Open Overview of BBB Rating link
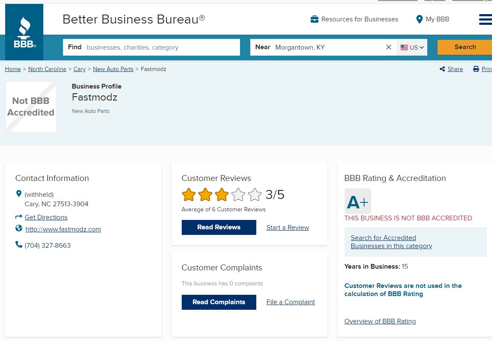Viewport: 492px width, 341px height. (x=380, y=321)
